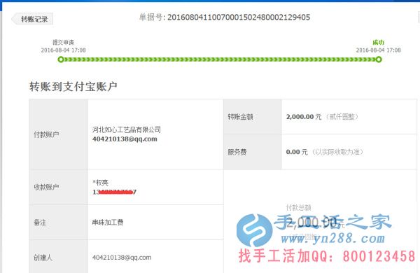Click the 成功 status label
Image resolution: width=420 pixels, height=273 pixels.
378,42
